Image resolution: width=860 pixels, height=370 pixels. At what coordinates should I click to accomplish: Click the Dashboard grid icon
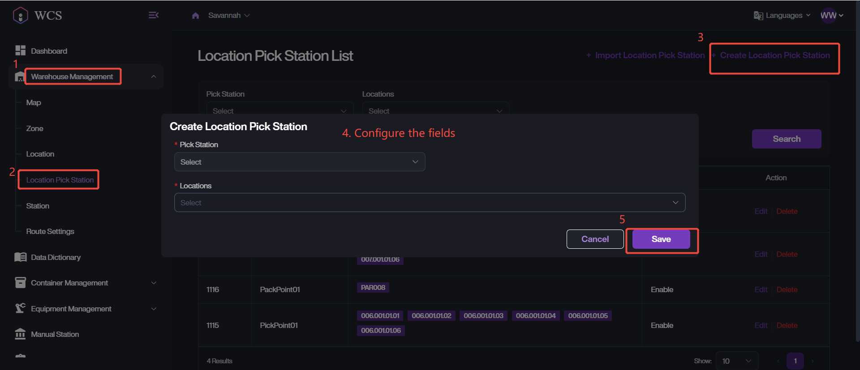coord(20,51)
